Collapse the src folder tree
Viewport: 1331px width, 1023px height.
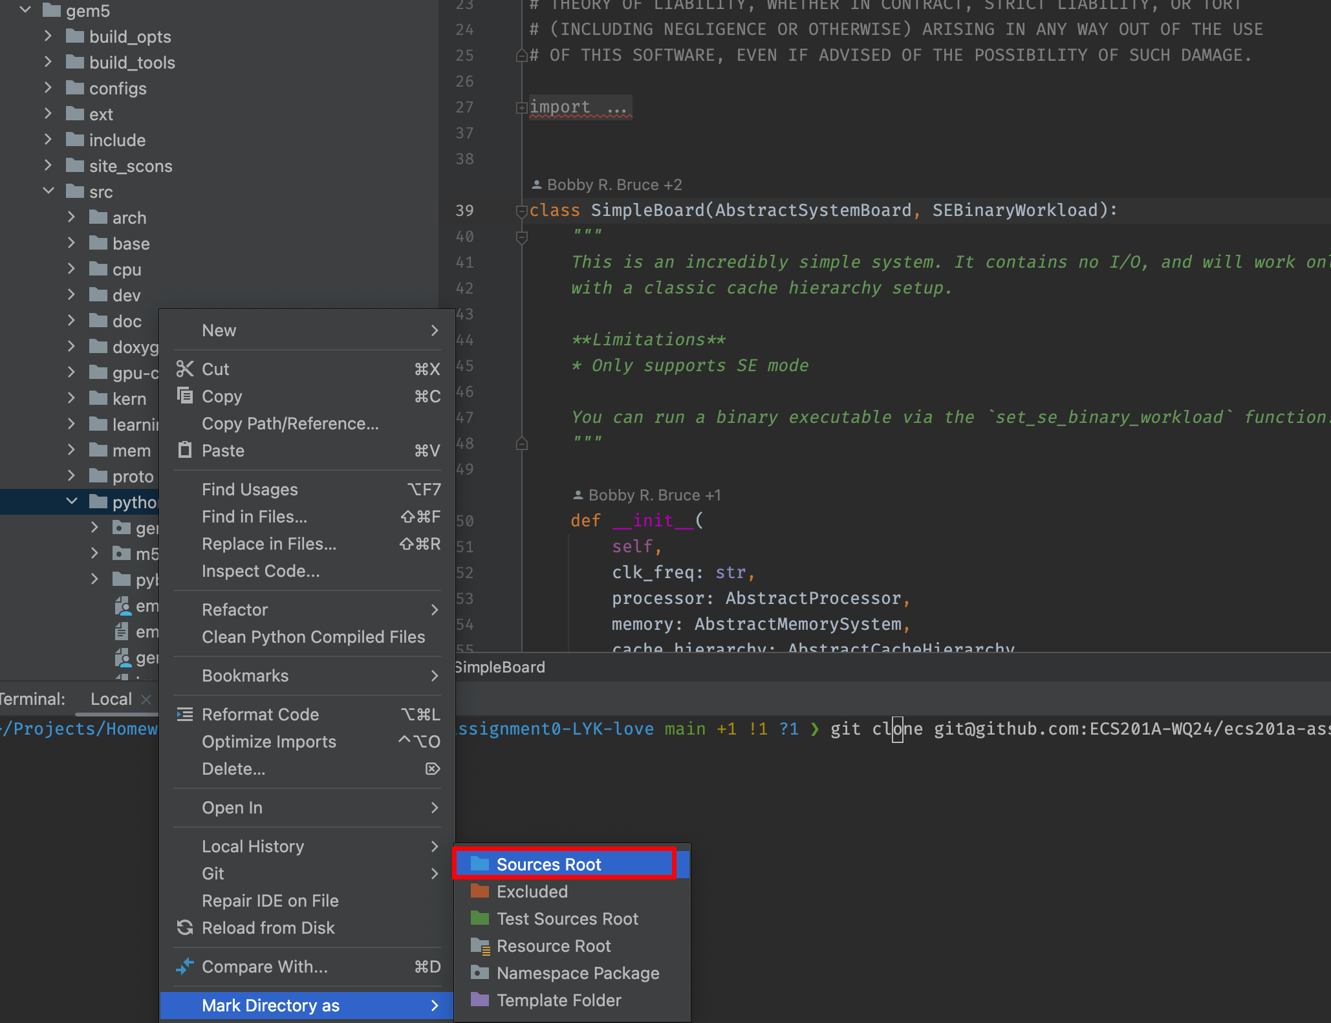48,191
